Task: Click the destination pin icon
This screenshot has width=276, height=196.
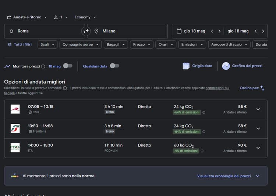Action: [x=96, y=31]
